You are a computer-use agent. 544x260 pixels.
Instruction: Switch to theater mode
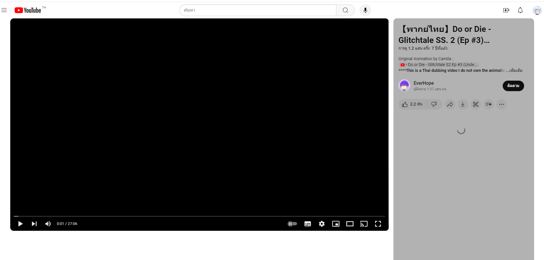[x=350, y=224]
